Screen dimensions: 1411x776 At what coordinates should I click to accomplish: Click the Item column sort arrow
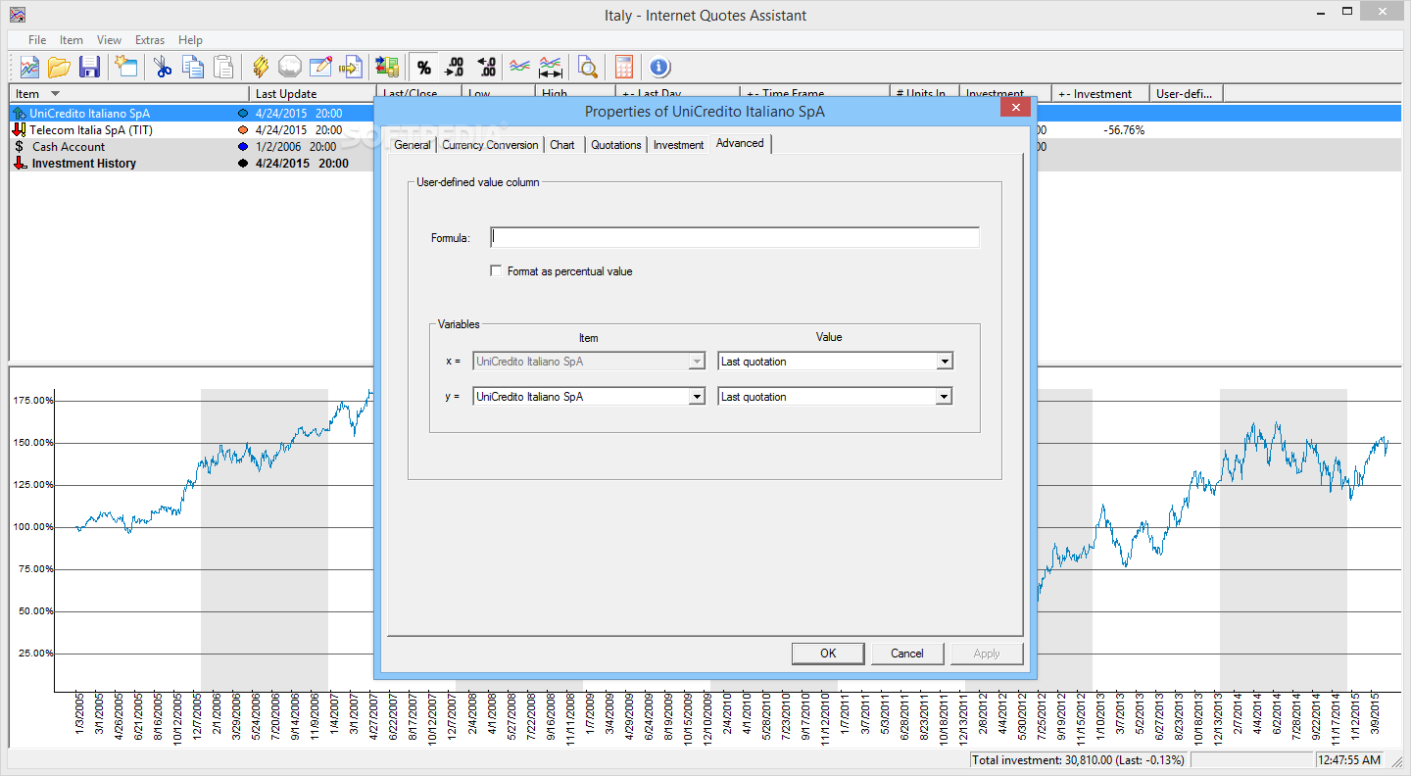point(56,94)
